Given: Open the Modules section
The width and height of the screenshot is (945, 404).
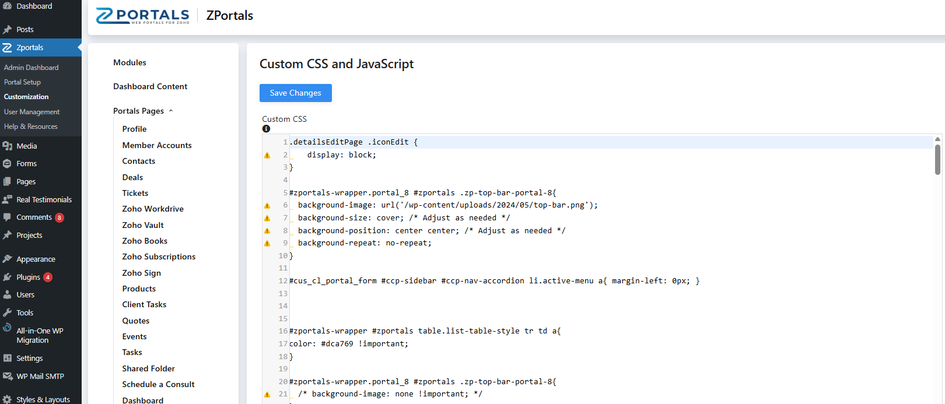Looking at the screenshot, I should (129, 62).
